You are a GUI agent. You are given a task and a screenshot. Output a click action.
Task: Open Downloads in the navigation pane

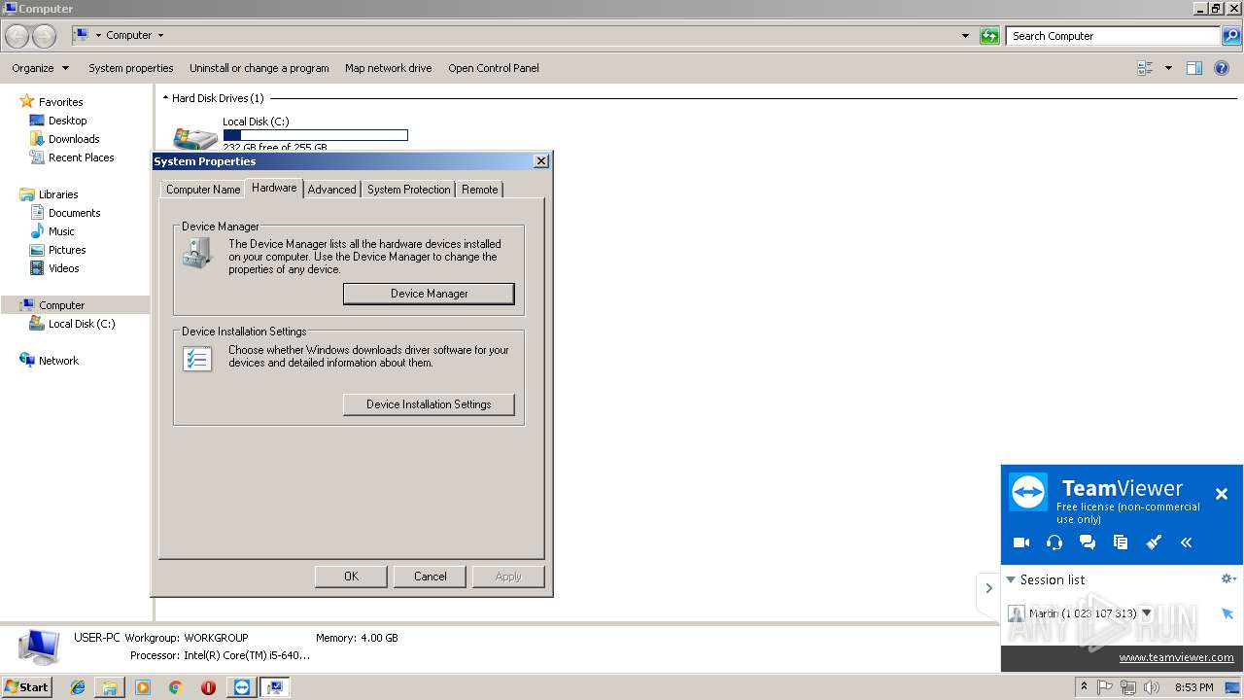tap(74, 139)
